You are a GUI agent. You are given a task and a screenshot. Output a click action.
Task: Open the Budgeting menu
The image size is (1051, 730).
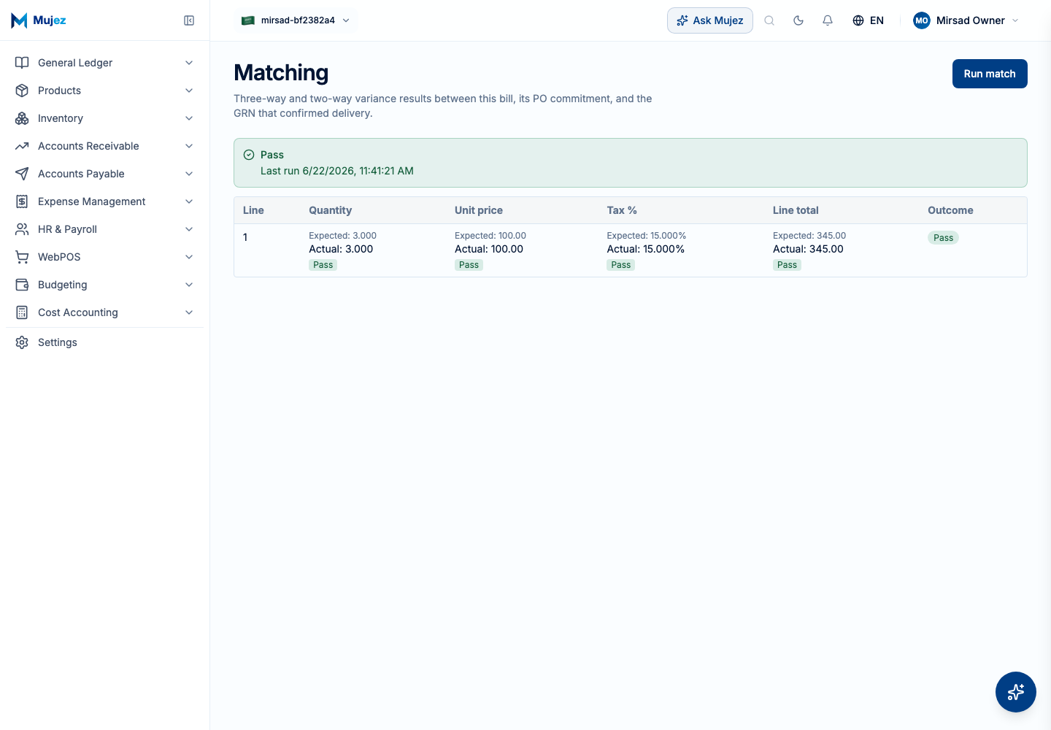(x=104, y=285)
